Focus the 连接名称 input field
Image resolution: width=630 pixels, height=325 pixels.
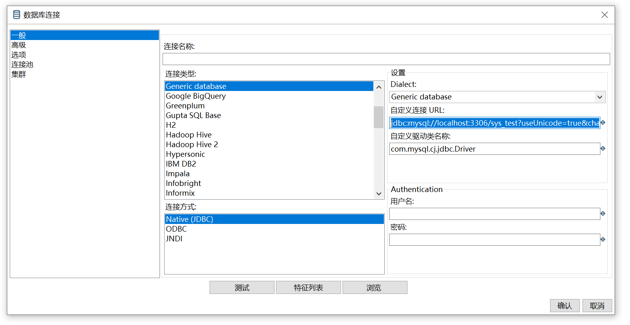pyautogui.click(x=386, y=59)
